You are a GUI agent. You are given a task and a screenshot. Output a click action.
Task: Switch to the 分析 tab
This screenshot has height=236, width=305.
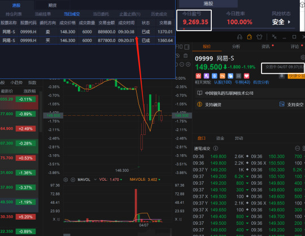click(x=236, y=47)
